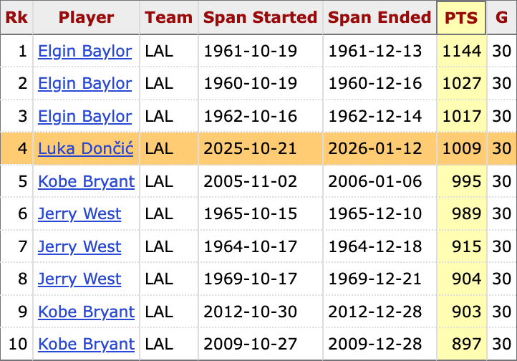Click Jerry West link for 1969 span
This screenshot has height=361, width=517.
pyautogui.click(x=79, y=279)
